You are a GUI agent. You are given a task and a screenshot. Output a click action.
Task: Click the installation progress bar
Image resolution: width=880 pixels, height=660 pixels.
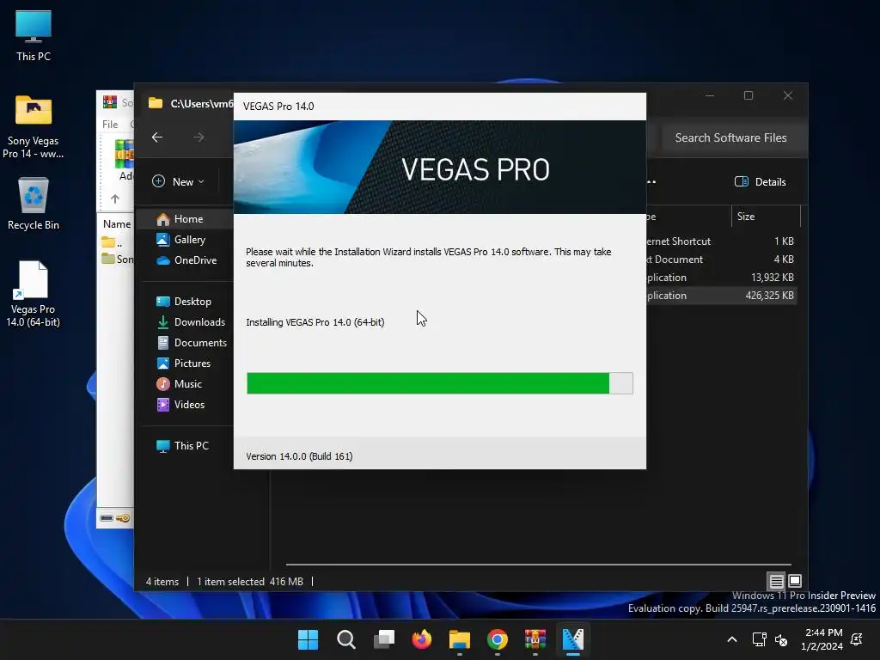tap(440, 383)
